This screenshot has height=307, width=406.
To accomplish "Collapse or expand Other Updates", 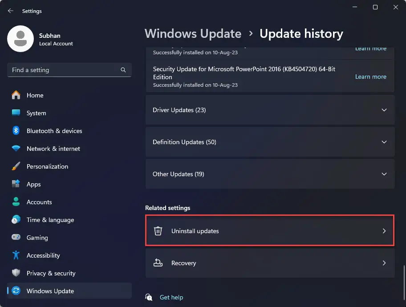I will tap(269, 174).
